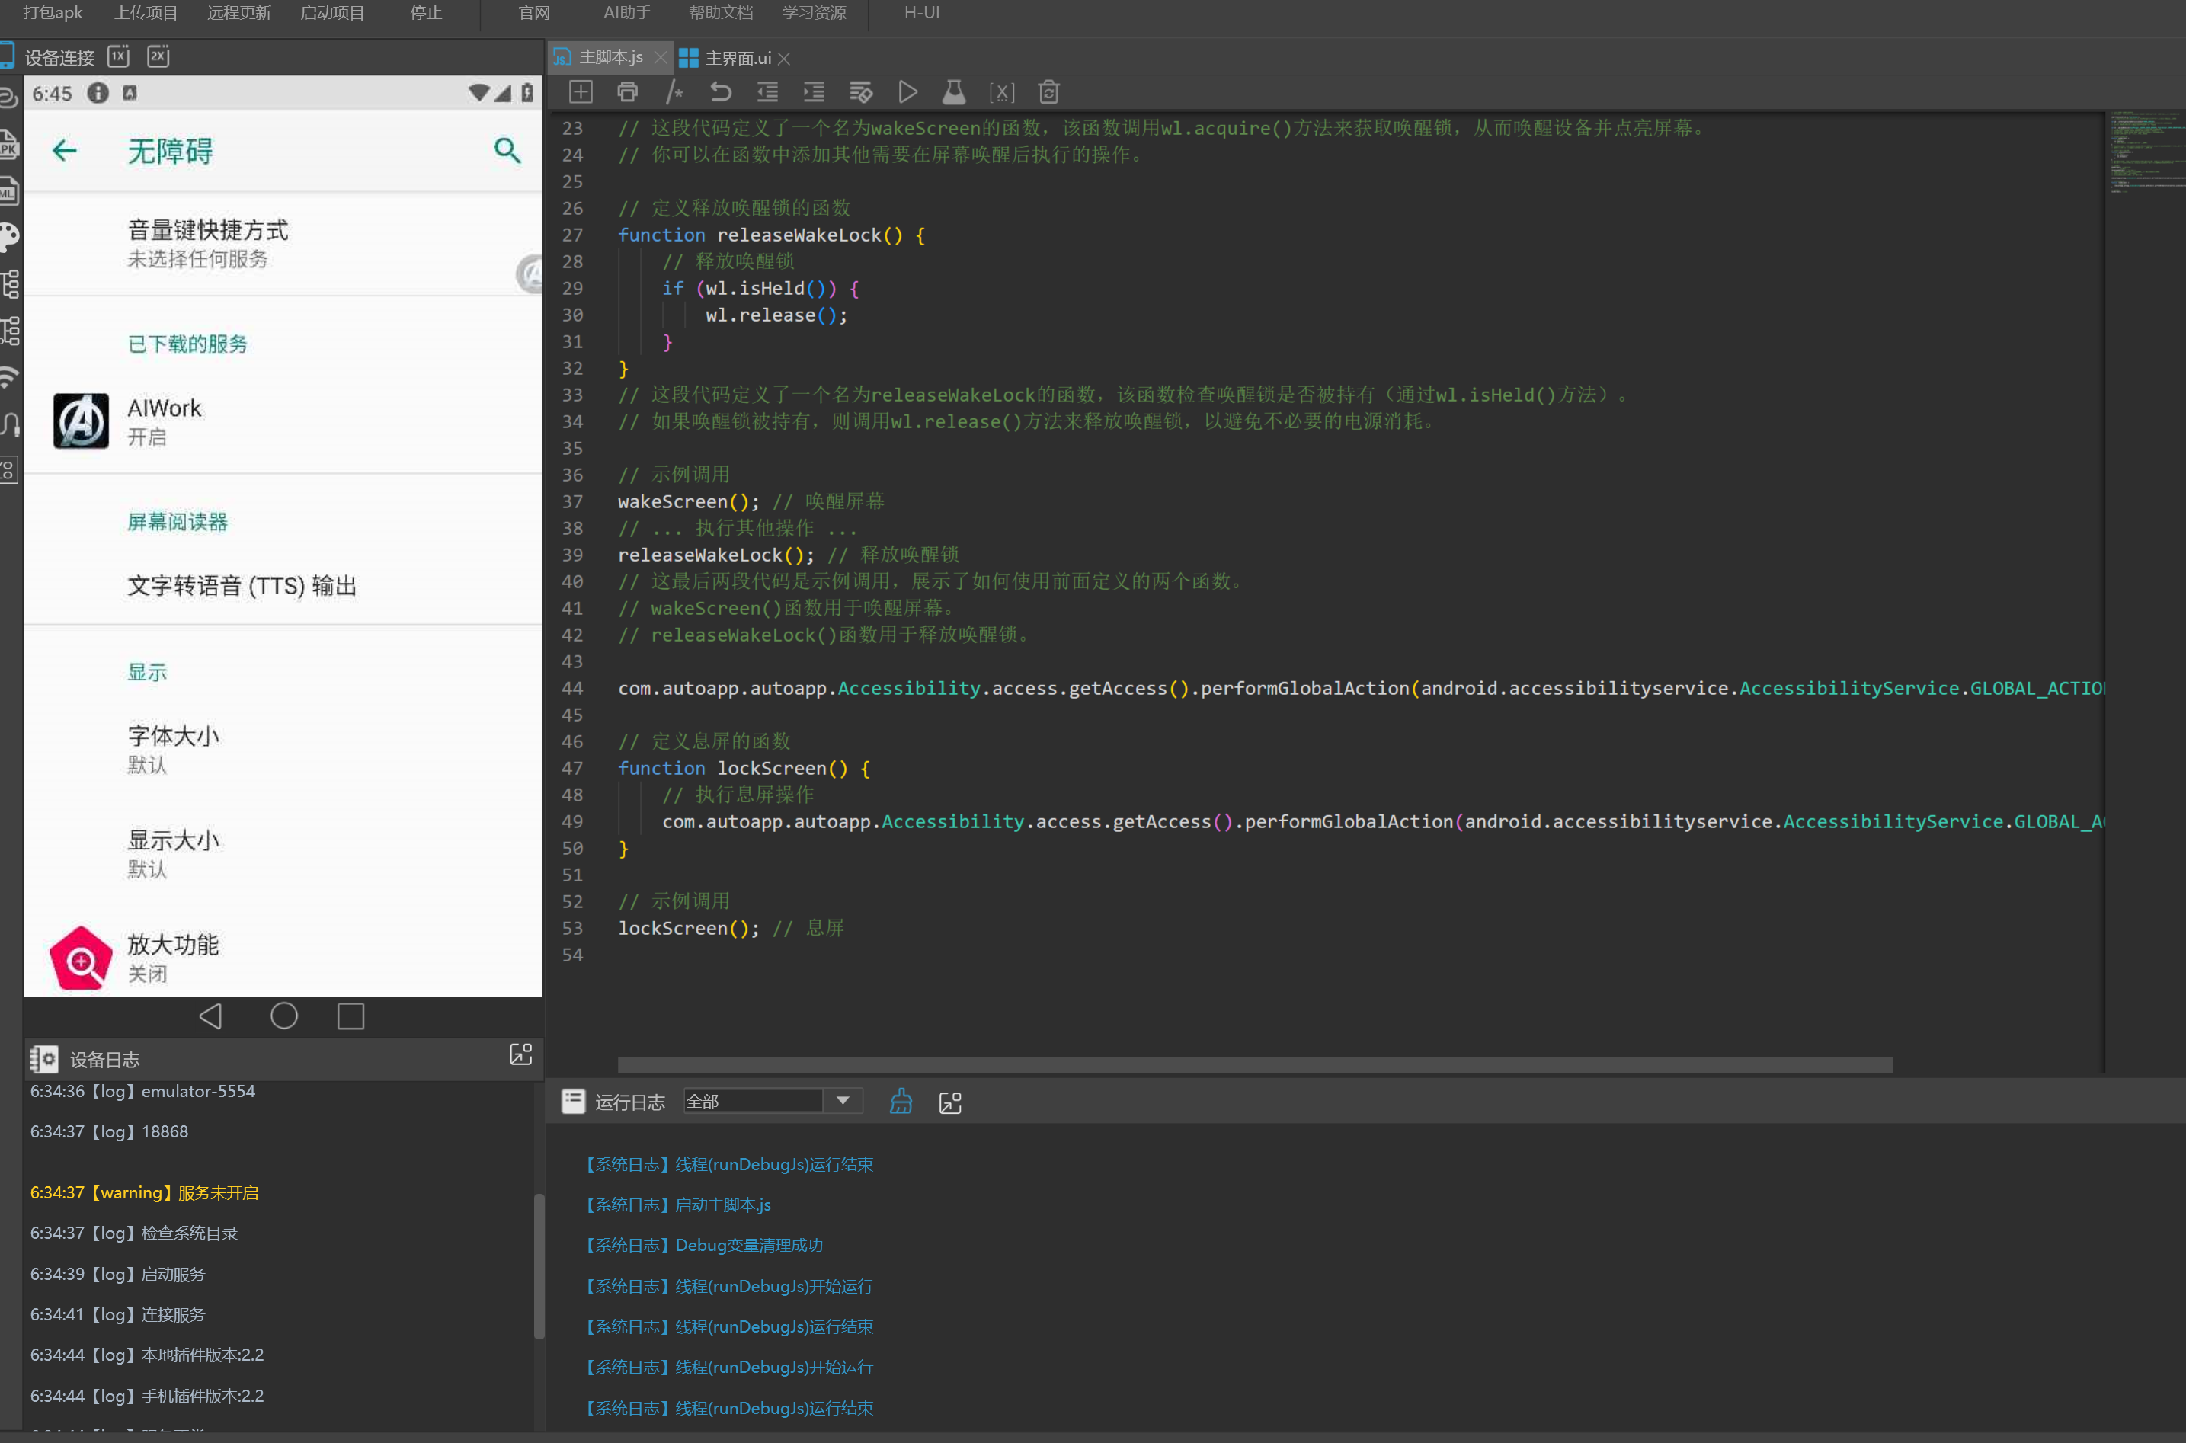2186x1443 pixels.
Task: Open the 放大功能 setting
Action: click(x=283, y=957)
